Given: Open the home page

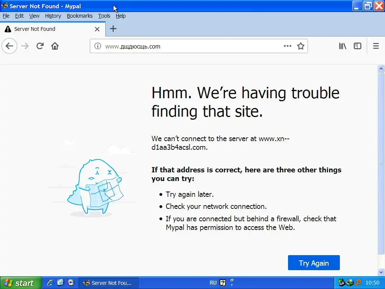Looking at the screenshot, I should [x=55, y=46].
